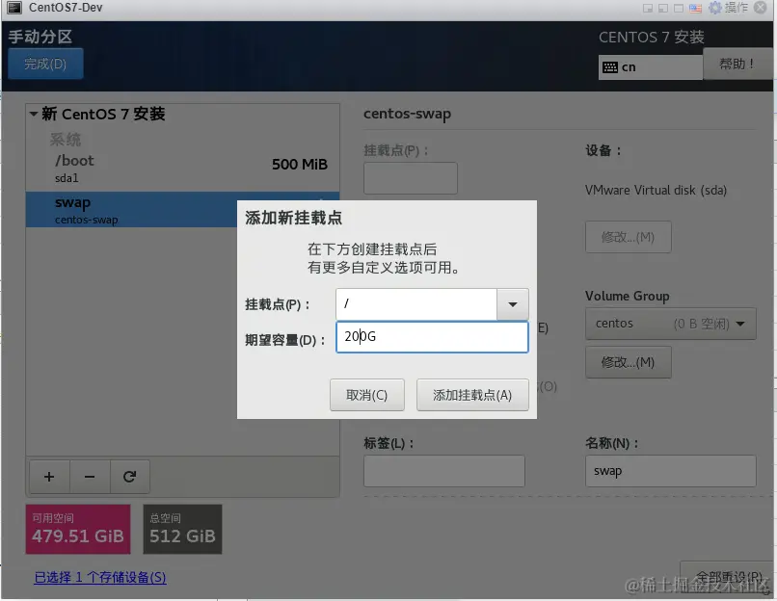Click the gear icon in the title bar

click(715, 8)
